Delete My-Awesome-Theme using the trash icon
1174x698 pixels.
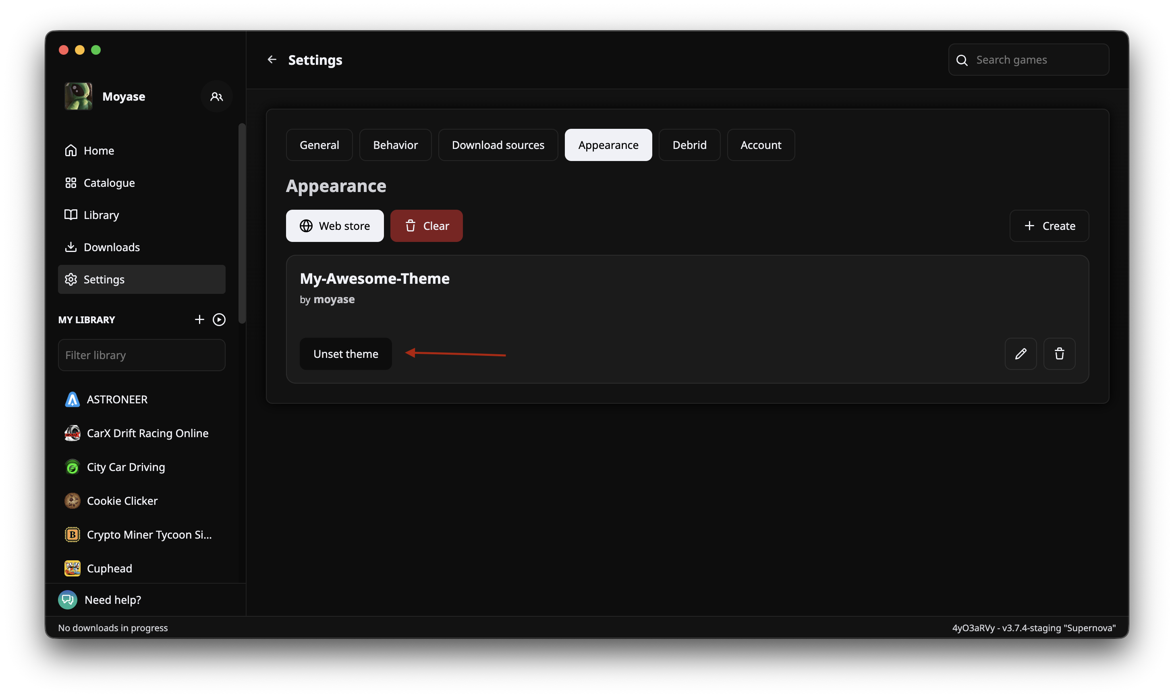(x=1060, y=354)
